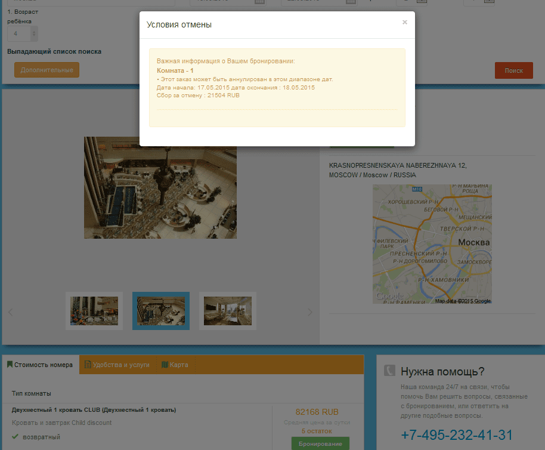Click the Комната - 1 heading

click(175, 70)
